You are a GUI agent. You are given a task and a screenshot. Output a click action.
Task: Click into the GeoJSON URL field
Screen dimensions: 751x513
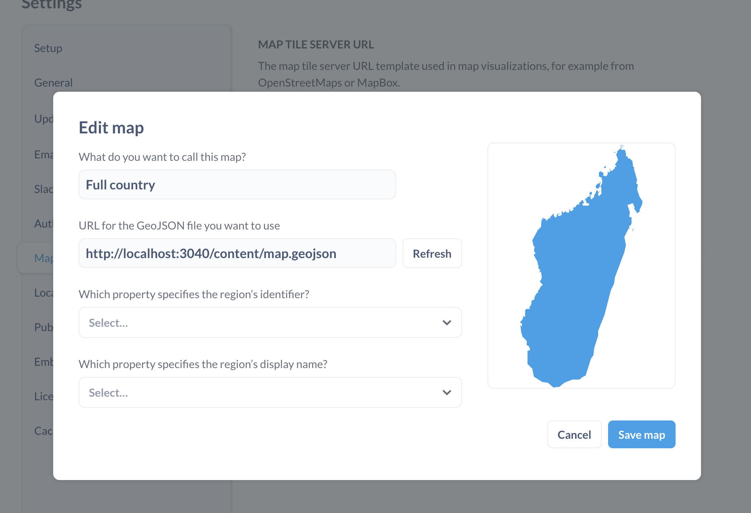click(237, 254)
